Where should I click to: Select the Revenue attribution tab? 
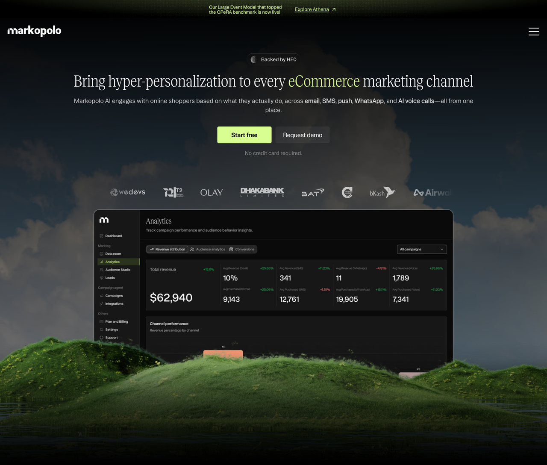click(168, 249)
